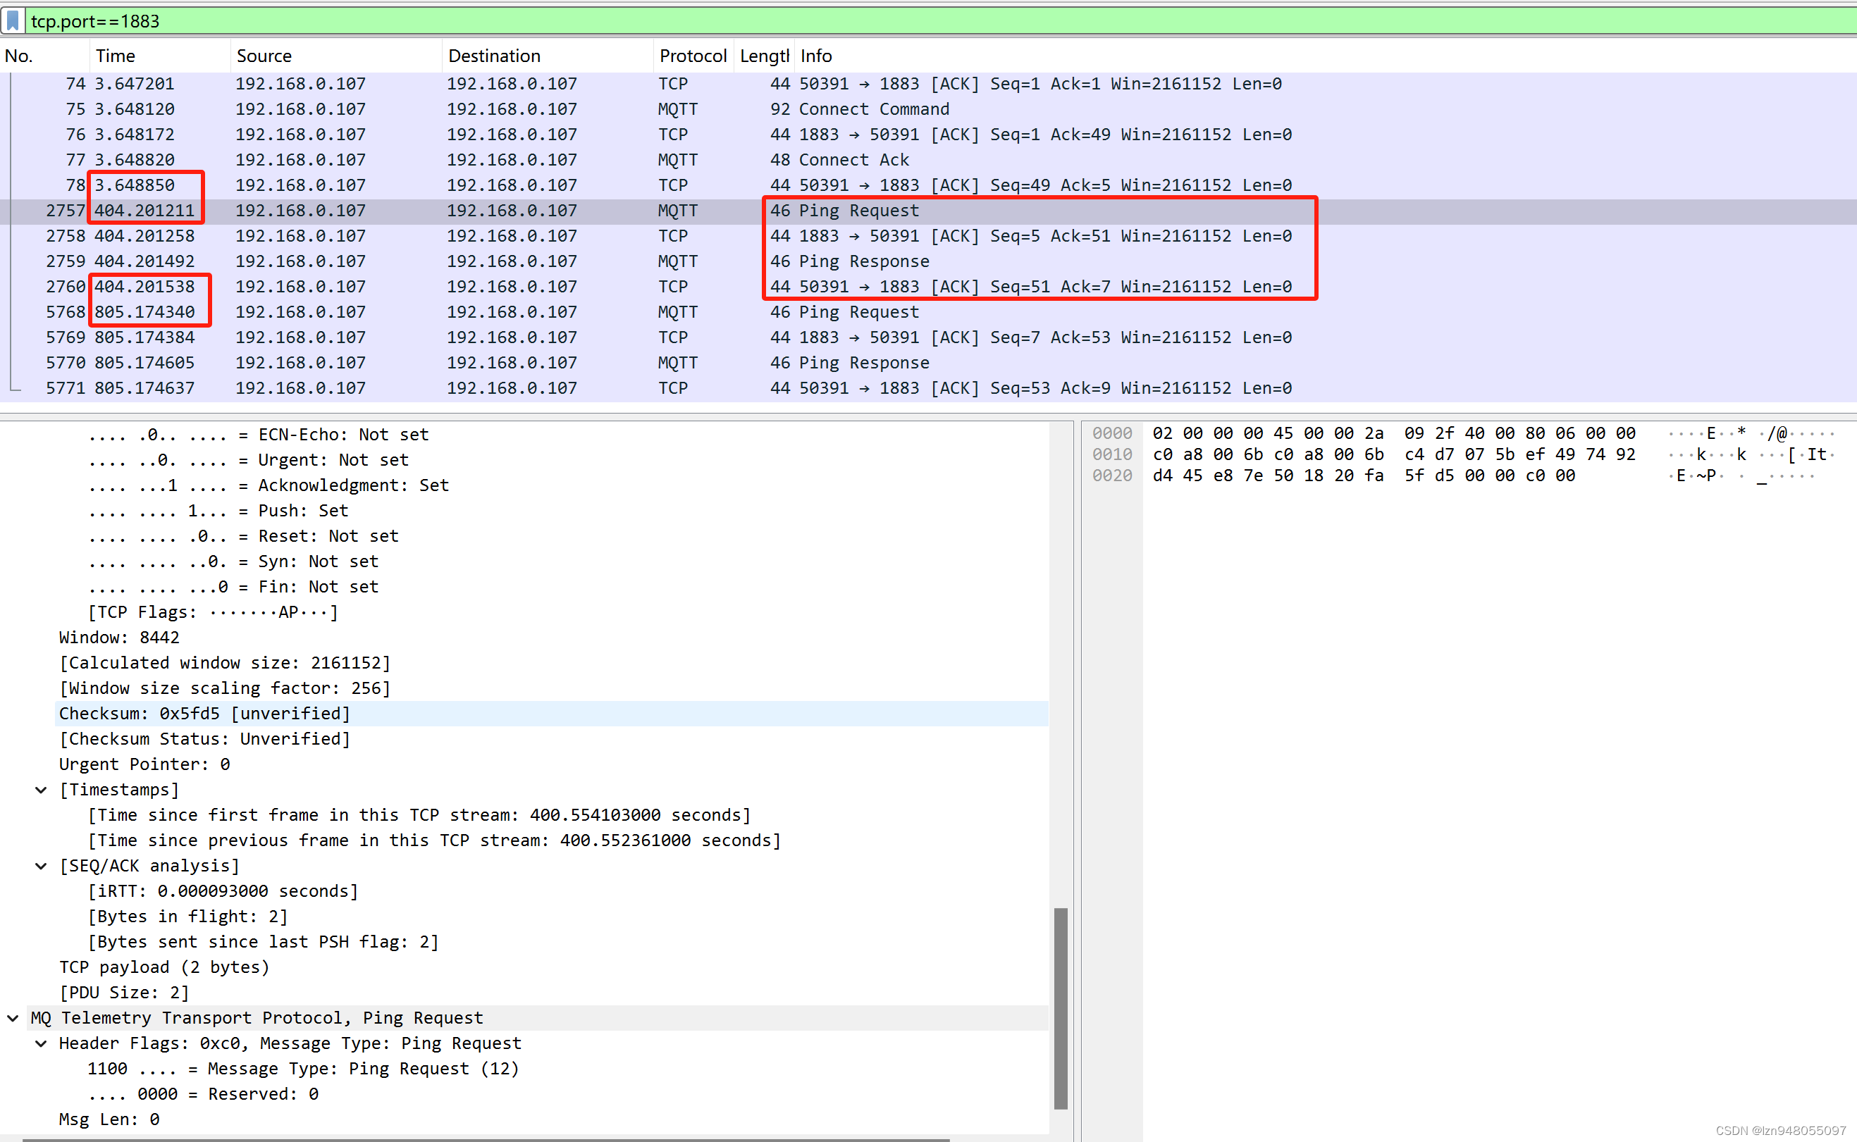Click the Source column header
1857x1142 pixels.
tap(264, 56)
